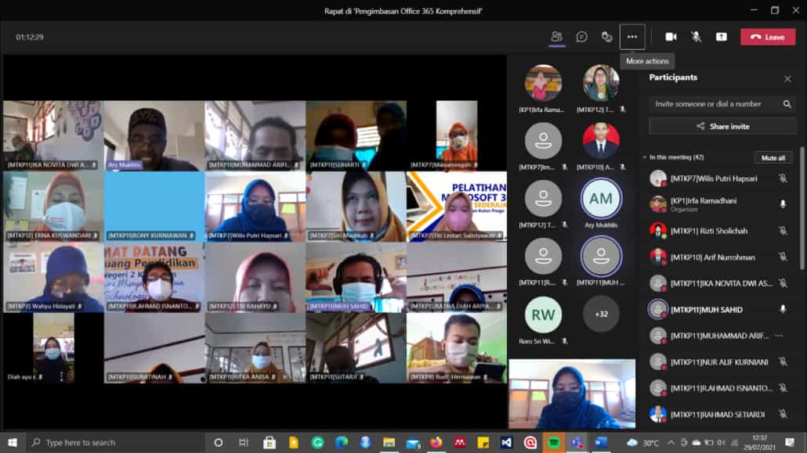Click mic icon beside IKA NOVITA DWI AS
This screenshot has width=807, height=453.
pos(783,282)
